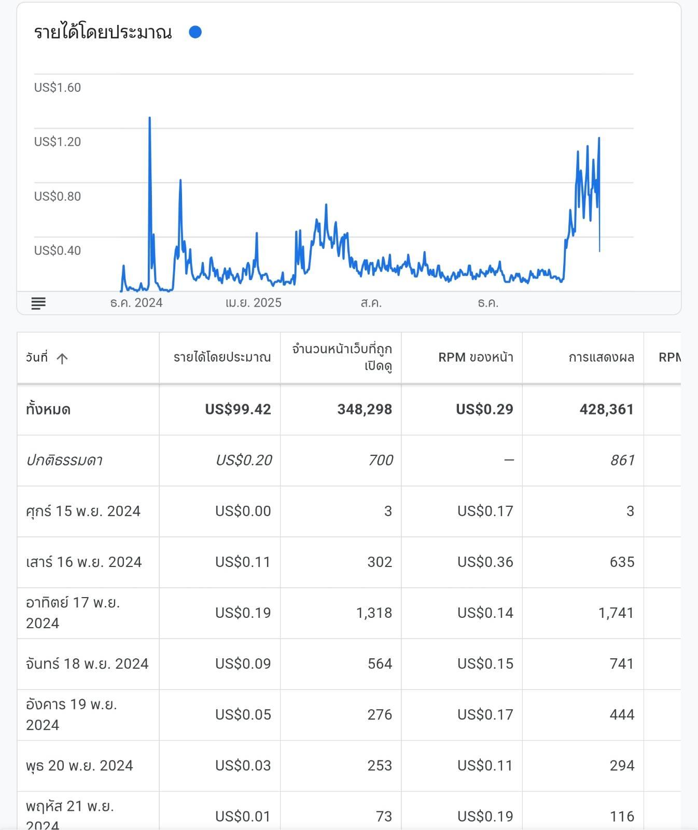Screen dimensions: 698x830
Task: Click page views 73 in the 21 พ.ย. row
Action: 384,816
